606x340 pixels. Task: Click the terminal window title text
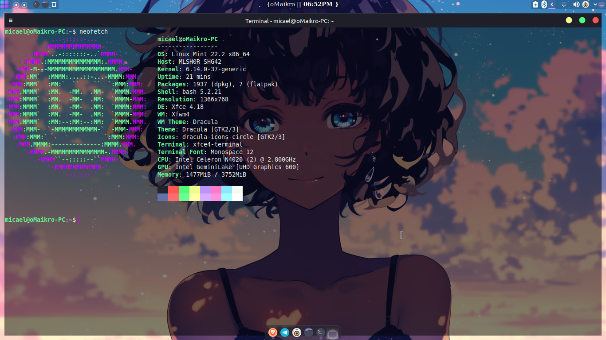pyautogui.click(x=290, y=21)
